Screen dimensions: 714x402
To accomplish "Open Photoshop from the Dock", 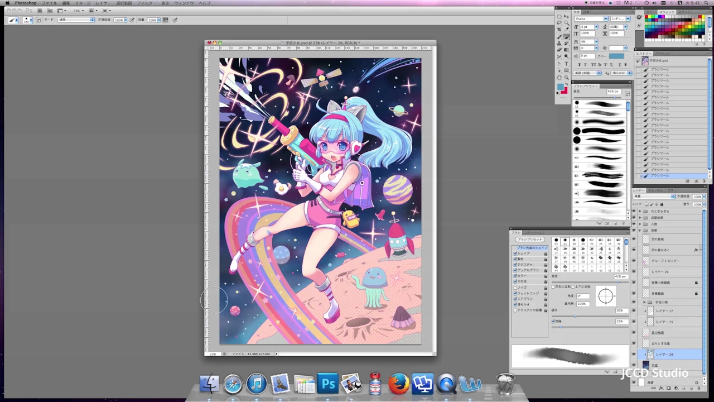I will click(x=328, y=384).
